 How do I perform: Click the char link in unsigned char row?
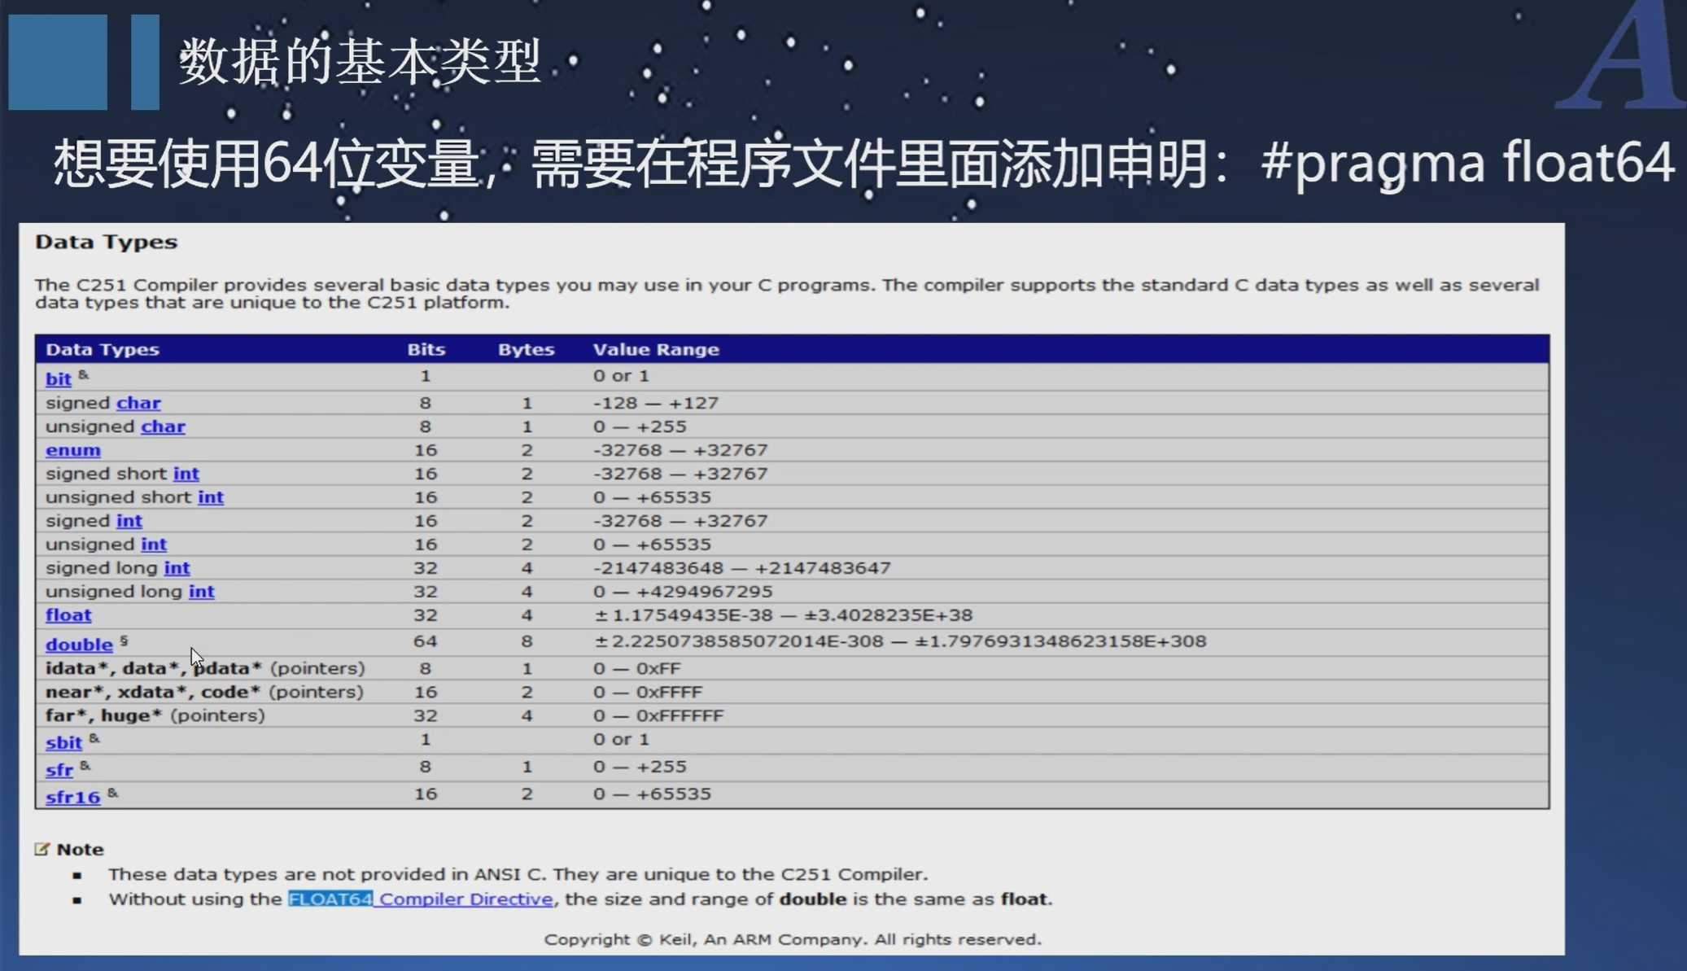163,426
